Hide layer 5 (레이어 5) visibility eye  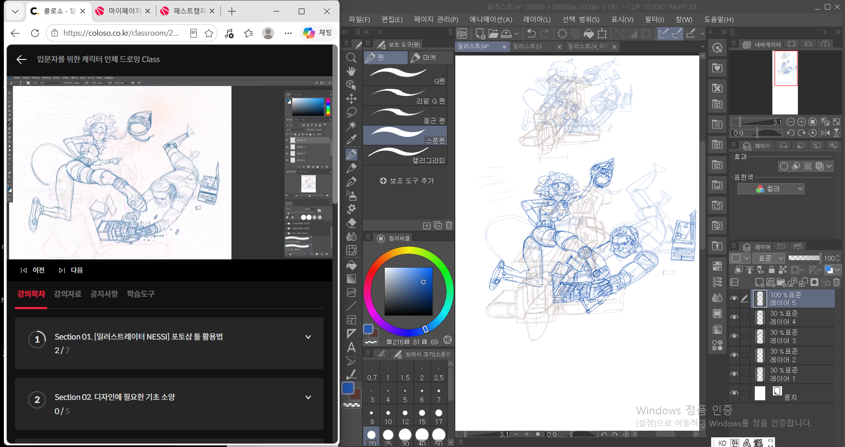tap(734, 299)
